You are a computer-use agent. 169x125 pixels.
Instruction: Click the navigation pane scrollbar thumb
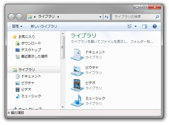point(62,47)
